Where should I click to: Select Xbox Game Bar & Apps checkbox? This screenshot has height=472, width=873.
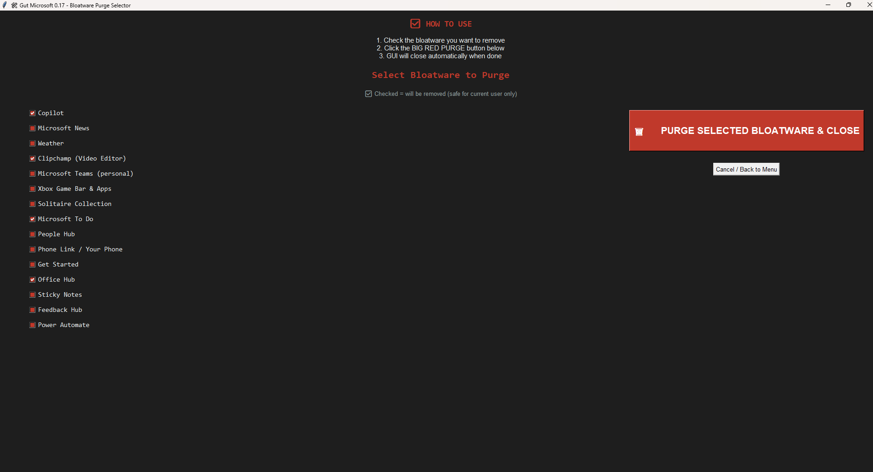click(x=33, y=189)
